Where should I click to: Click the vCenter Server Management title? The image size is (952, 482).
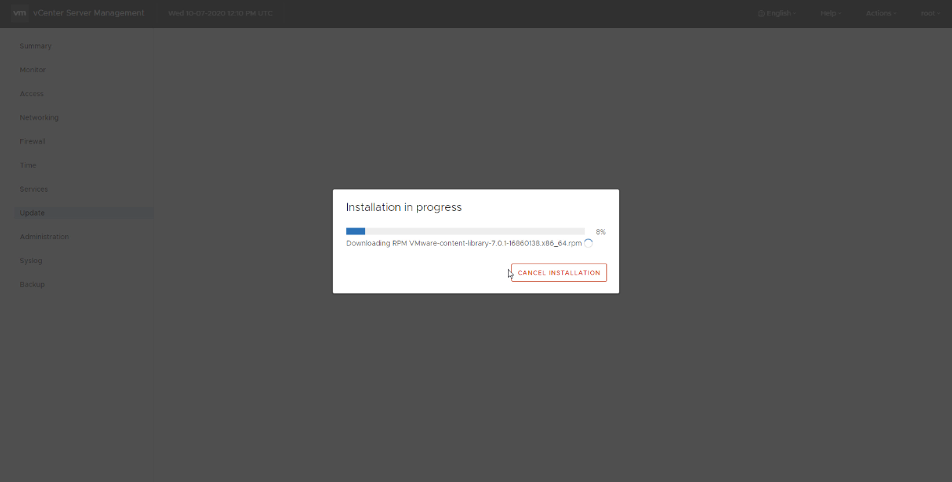[x=89, y=13]
